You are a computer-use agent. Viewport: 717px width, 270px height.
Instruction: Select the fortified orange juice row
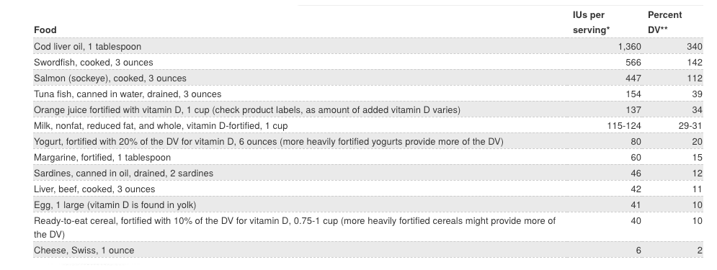368,110
